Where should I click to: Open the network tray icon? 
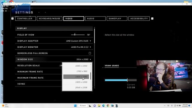[x=175, y=106]
